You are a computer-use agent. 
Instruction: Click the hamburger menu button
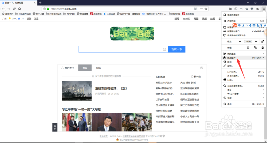click(x=264, y=9)
